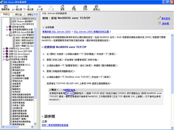
Task: Select tree topic 驗證模式
Action: [16, 89]
